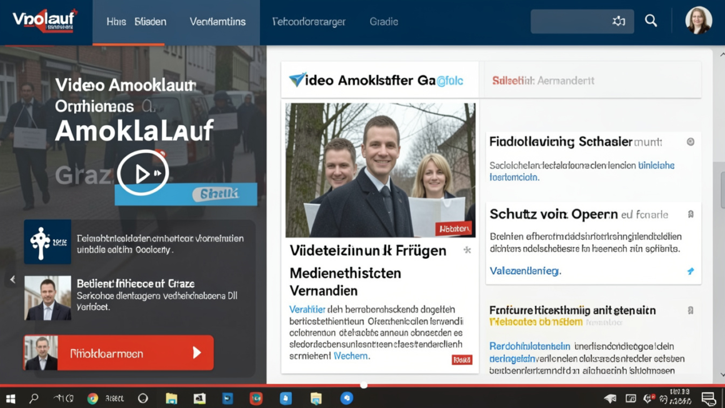Screen dimensions: 725x408
Task: Open the Venkamtins menu item
Action: [x=217, y=22]
